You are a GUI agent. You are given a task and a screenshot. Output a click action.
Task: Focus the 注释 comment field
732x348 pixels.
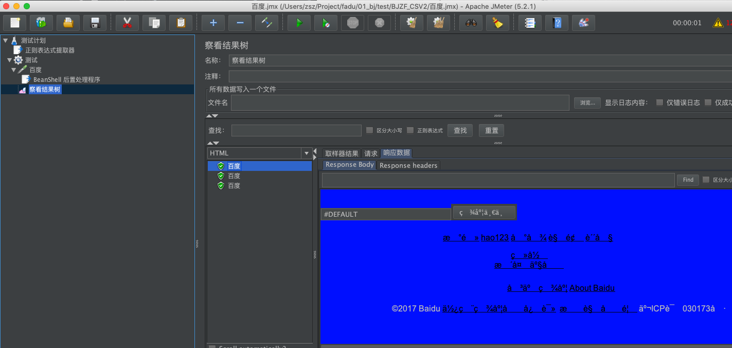480,76
